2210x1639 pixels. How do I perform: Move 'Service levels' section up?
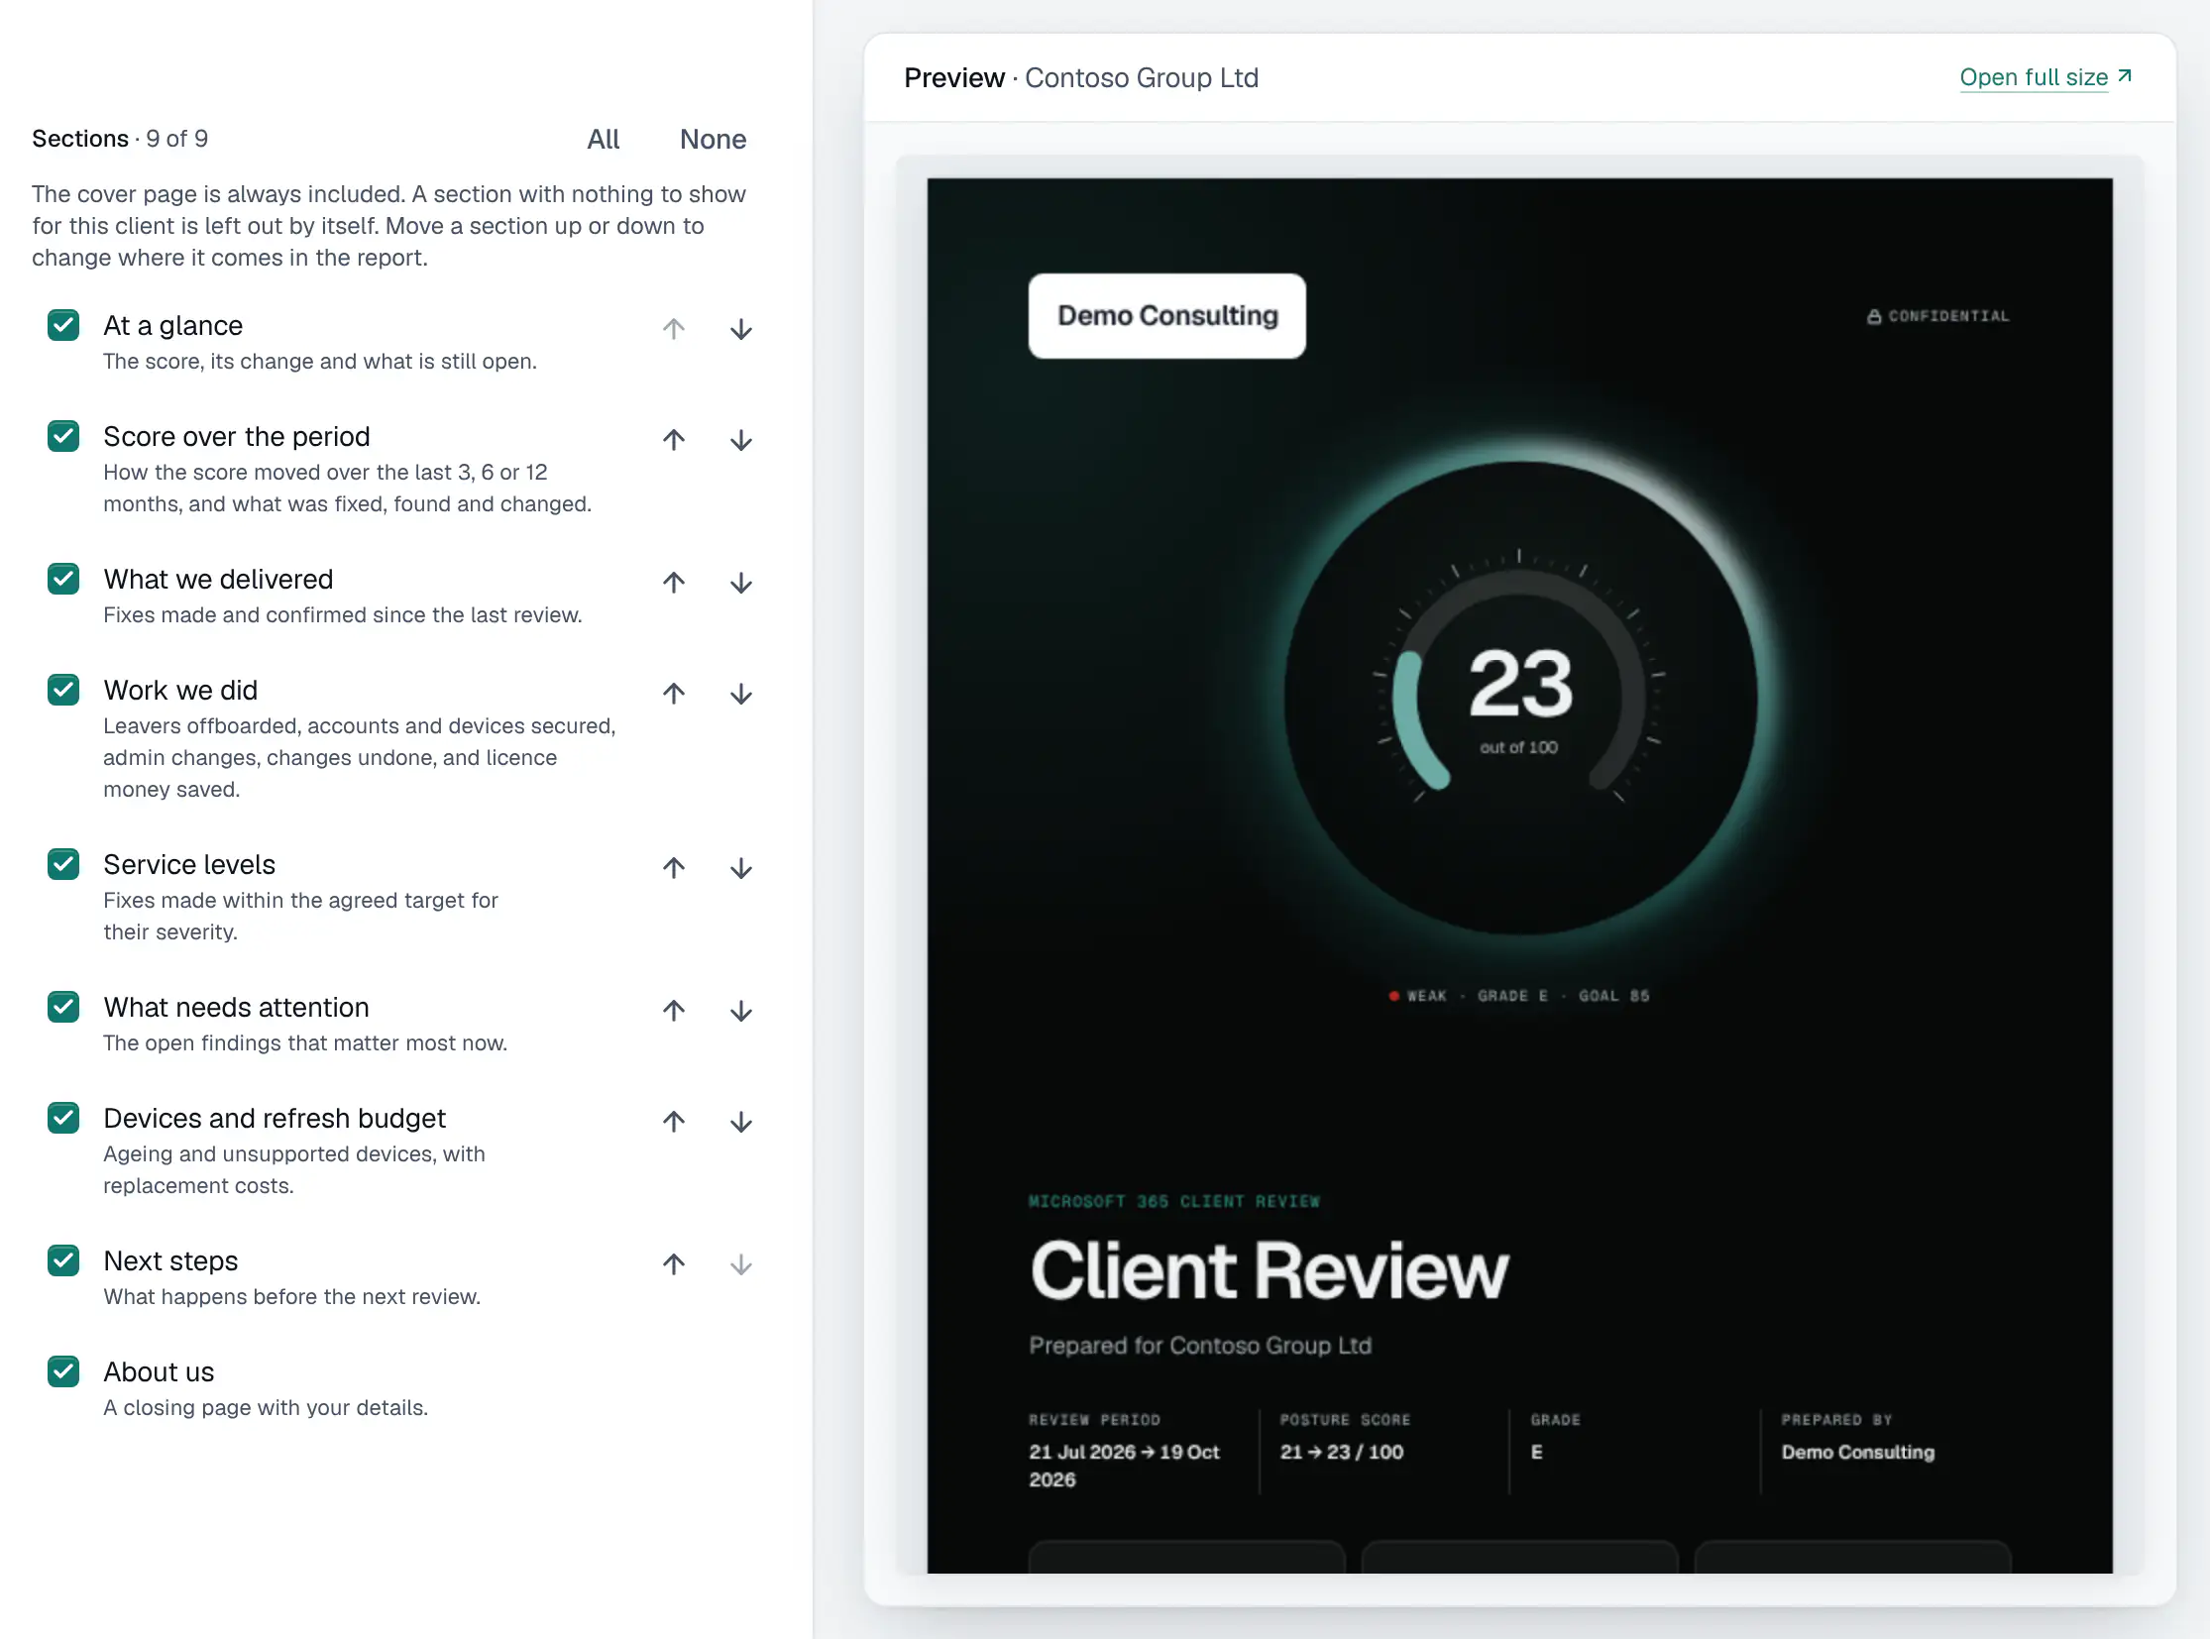[674, 868]
